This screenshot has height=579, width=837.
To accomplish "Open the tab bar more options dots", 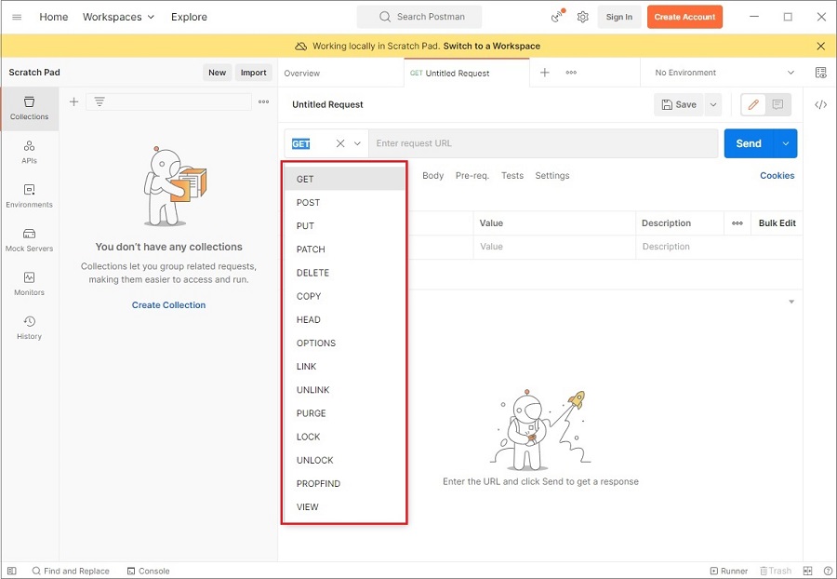I will pyautogui.click(x=571, y=72).
